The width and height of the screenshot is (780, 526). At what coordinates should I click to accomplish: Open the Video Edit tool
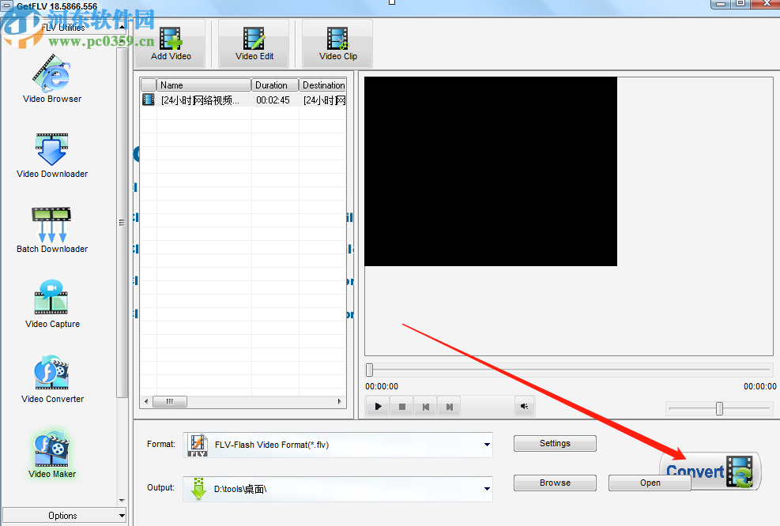[x=253, y=38]
